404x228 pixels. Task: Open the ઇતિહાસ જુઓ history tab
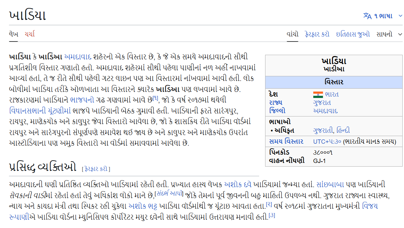[353, 34]
